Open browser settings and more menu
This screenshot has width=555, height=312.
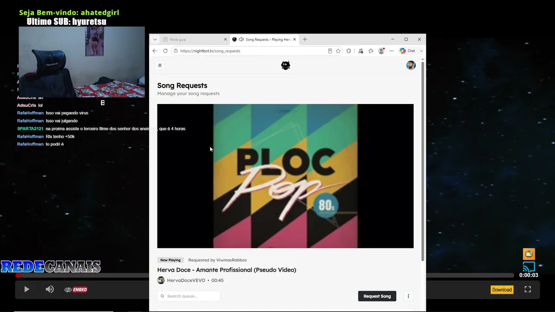(x=392, y=51)
